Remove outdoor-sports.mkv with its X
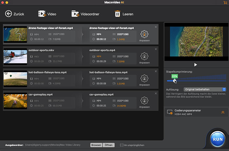The width and height of the screenshot is (229, 151). click(156, 49)
